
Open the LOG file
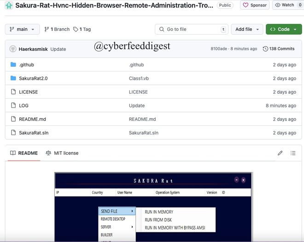[x=23, y=106]
